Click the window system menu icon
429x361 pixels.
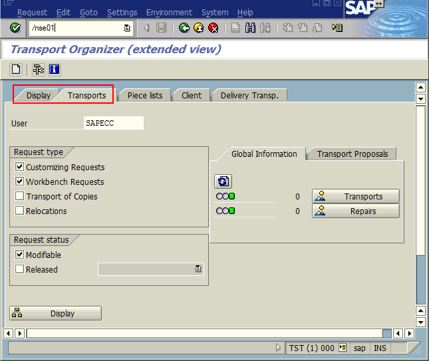click(x=8, y=3)
